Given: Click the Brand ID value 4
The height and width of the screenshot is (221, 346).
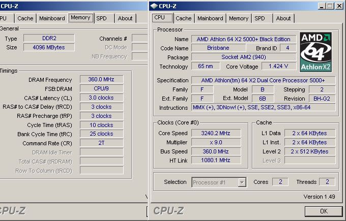Looking at the screenshot, I should 288,48.
